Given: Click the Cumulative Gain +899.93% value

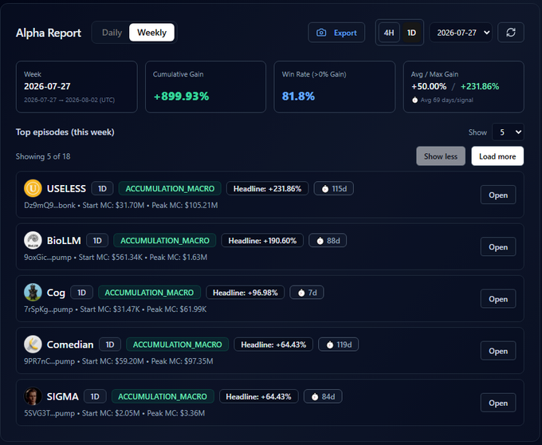Looking at the screenshot, I should click(182, 96).
